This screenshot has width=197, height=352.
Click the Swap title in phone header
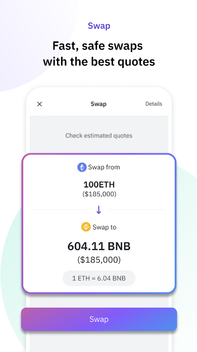click(98, 104)
